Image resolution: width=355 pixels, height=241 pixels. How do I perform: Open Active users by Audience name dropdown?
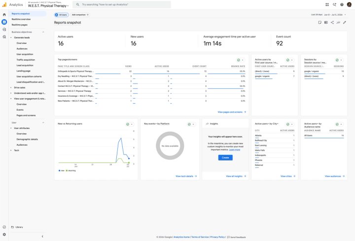point(339,124)
